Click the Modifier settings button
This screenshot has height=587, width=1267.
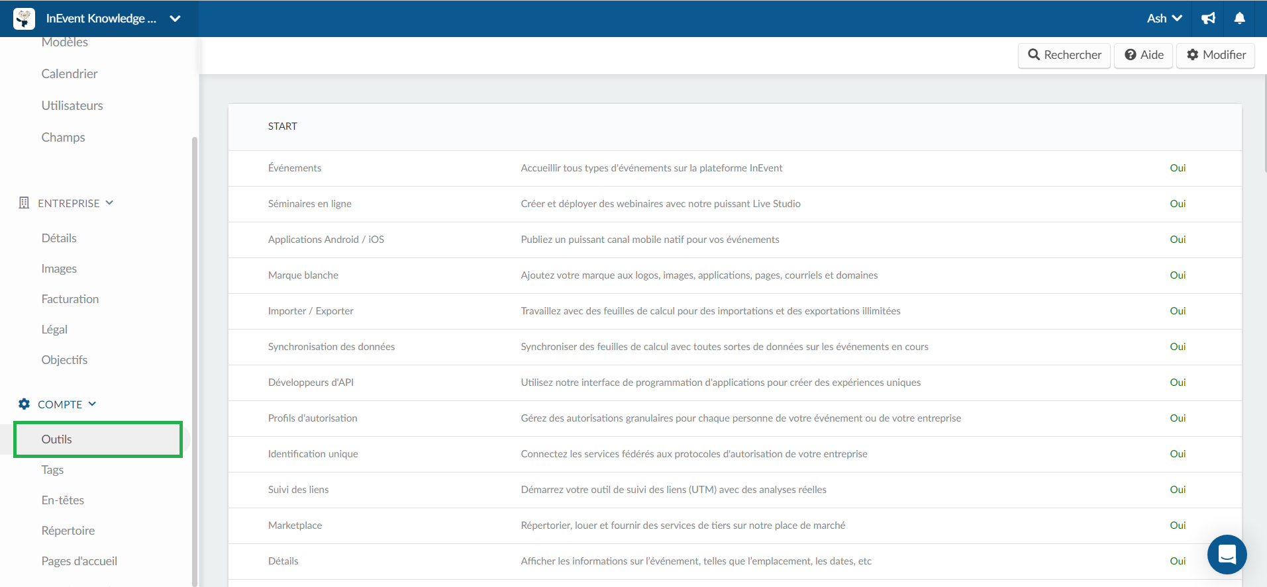tap(1216, 55)
